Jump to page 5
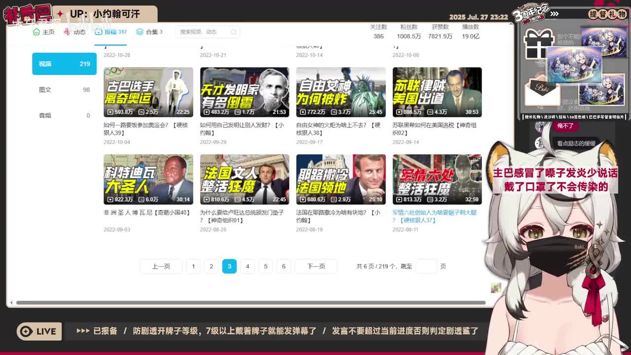The height and width of the screenshot is (355, 631). click(x=265, y=266)
